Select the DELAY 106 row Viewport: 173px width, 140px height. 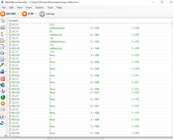pyautogui.click(x=90, y=38)
